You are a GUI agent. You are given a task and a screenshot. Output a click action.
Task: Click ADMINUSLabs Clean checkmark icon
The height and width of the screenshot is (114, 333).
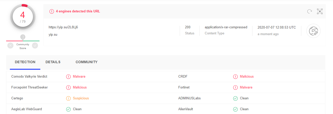235,98
